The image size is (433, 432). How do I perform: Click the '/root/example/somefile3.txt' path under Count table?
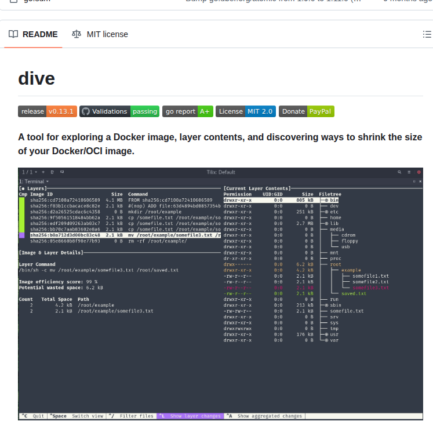[x=115, y=311]
